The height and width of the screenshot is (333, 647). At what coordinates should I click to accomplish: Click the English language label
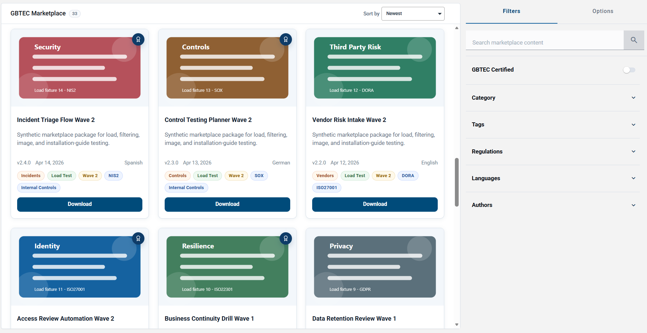point(430,163)
